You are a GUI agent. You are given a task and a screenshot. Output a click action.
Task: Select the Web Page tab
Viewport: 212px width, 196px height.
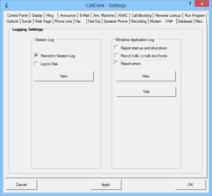[43, 21]
